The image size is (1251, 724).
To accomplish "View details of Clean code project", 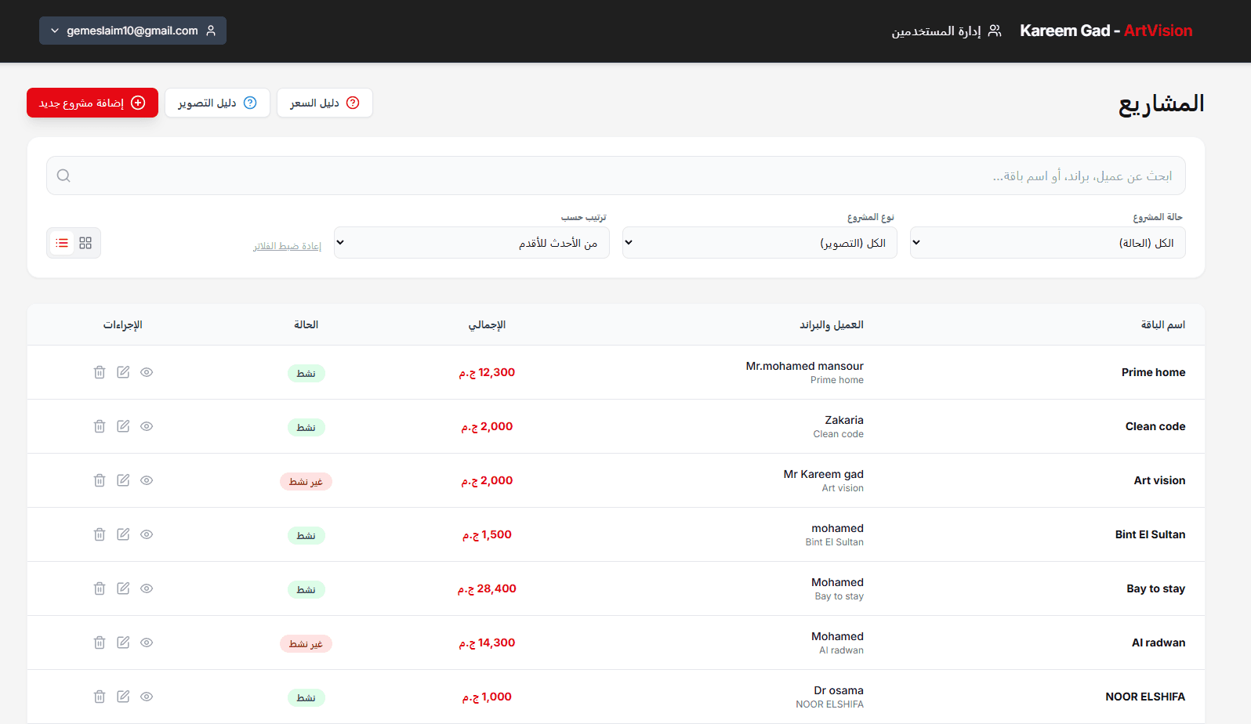I will pos(147,426).
